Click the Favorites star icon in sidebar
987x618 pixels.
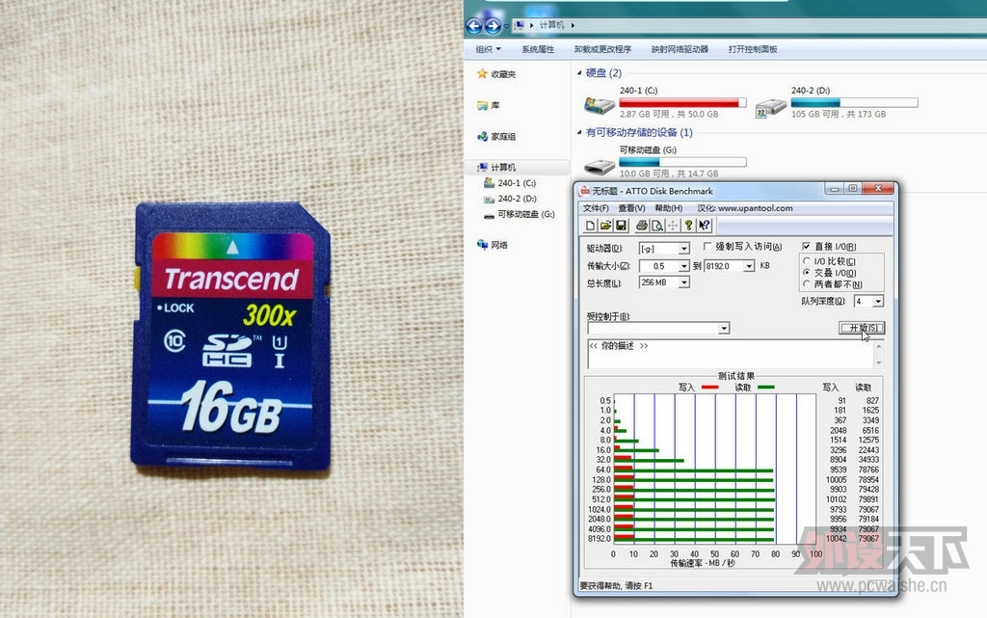tap(482, 73)
